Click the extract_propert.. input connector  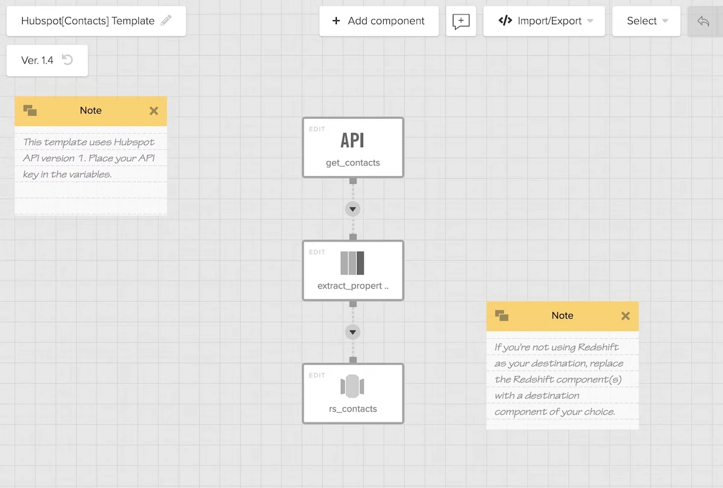click(x=353, y=237)
